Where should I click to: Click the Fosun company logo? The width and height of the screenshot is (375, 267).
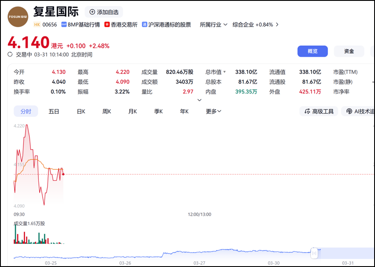tap(18, 17)
